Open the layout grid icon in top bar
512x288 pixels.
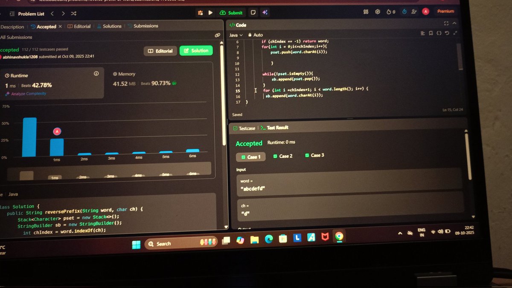366,12
